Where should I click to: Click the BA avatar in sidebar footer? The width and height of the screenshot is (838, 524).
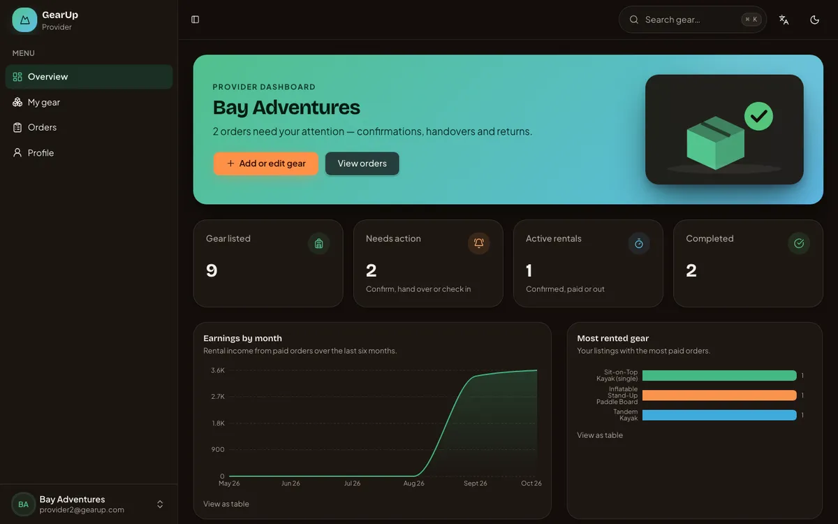[x=23, y=504]
